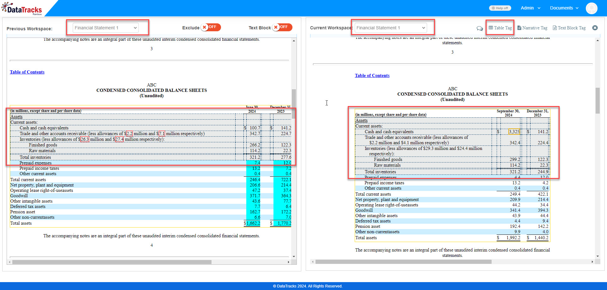The width and height of the screenshot is (607, 290).
Task: Click Pension asset row in current workspace
Action: click(x=452, y=226)
